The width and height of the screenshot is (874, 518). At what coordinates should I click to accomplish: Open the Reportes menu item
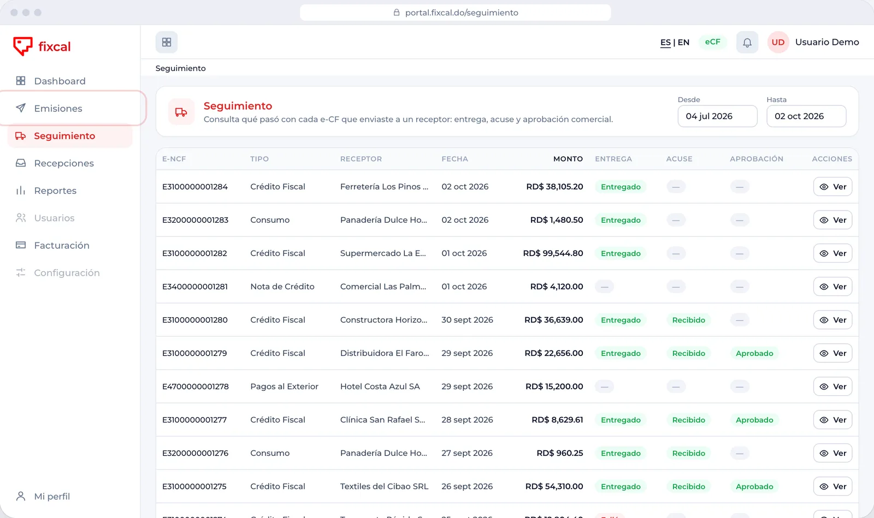[x=70, y=190]
